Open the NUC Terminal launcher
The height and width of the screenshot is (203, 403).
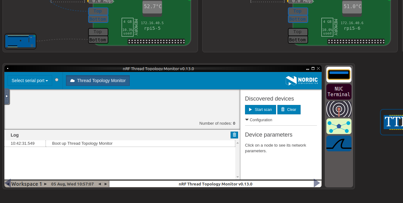click(x=339, y=92)
